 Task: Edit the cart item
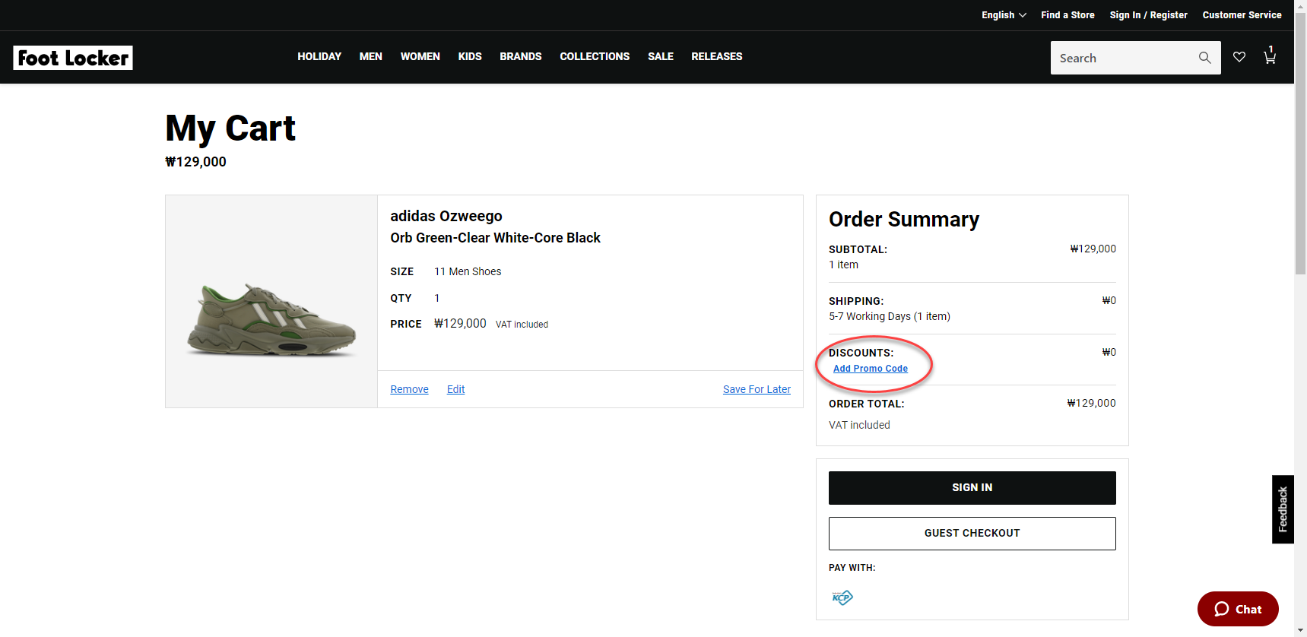tap(455, 389)
